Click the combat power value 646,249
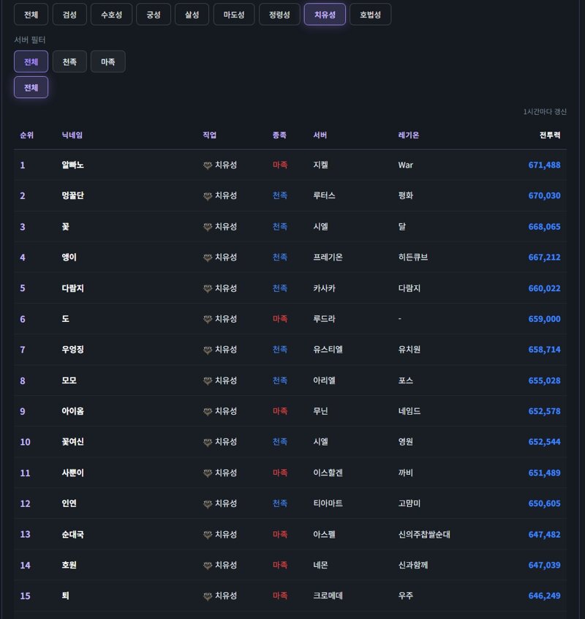Viewport: 585px width, 619px height. (544, 596)
